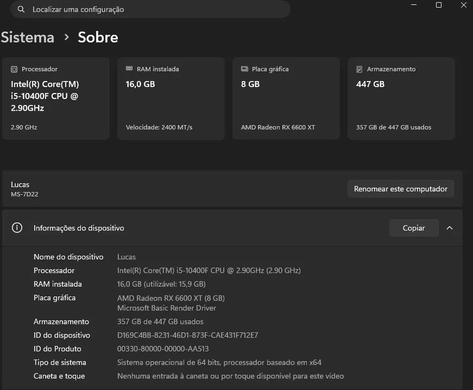The image size is (473, 390).
Task: Click the Processador chip icon
Action: click(x=14, y=69)
